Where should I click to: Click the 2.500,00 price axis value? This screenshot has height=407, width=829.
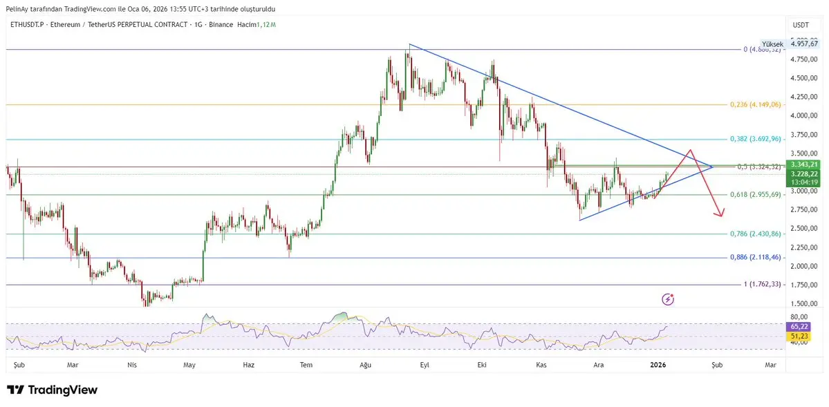click(x=804, y=228)
